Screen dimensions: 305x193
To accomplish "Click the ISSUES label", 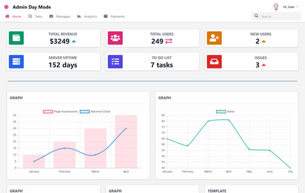I will (261, 58).
